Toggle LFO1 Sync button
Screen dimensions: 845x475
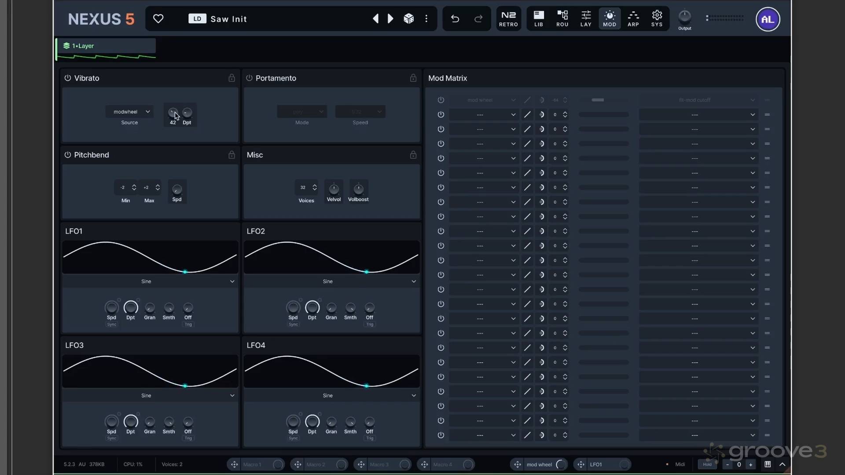point(112,325)
